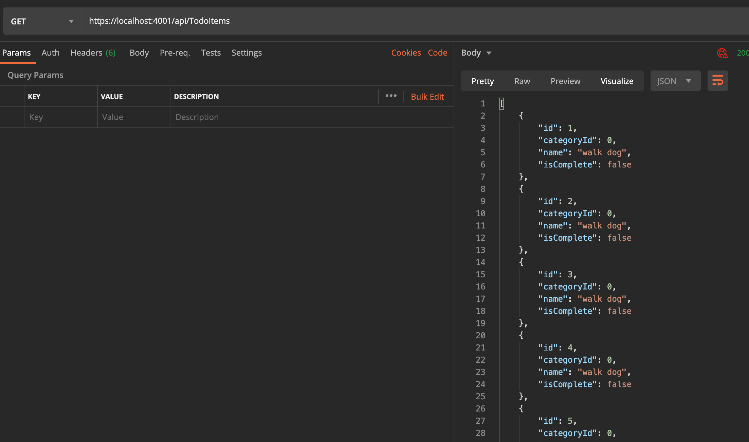Switch response view to Raw
This screenshot has width=749, height=442.
[522, 81]
